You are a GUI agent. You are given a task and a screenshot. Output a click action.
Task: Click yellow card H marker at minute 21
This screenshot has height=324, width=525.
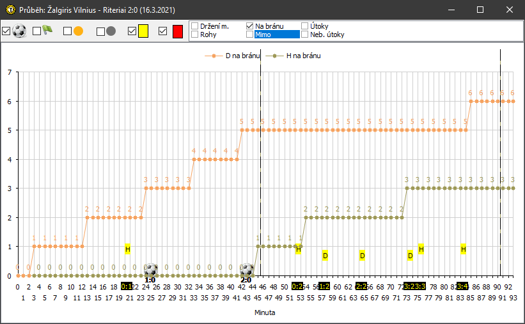pos(127,249)
